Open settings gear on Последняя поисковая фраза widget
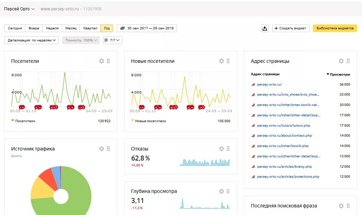This screenshot has height=215, width=362. (x=341, y=206)
